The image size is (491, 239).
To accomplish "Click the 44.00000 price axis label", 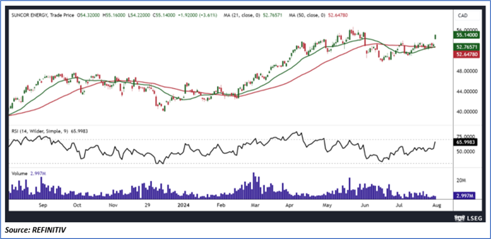I will (467, 92).
